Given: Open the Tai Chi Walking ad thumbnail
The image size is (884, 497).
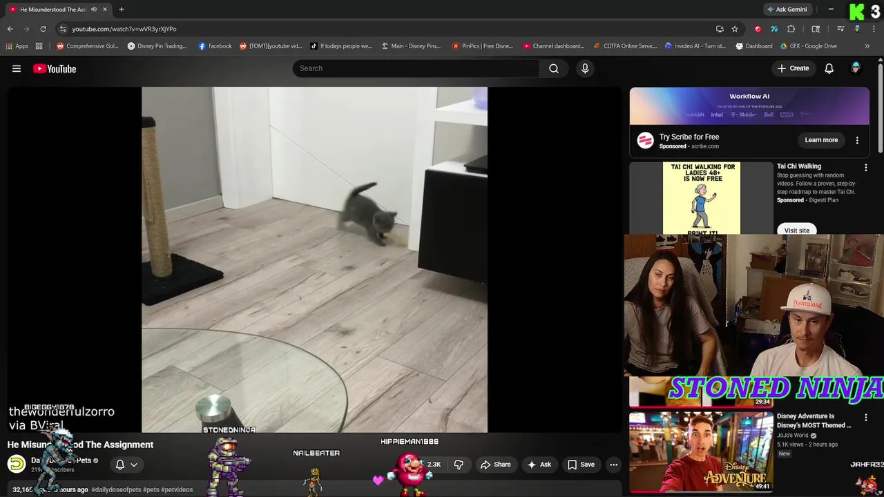Looking at the screenshot, I should pos(701,198).
